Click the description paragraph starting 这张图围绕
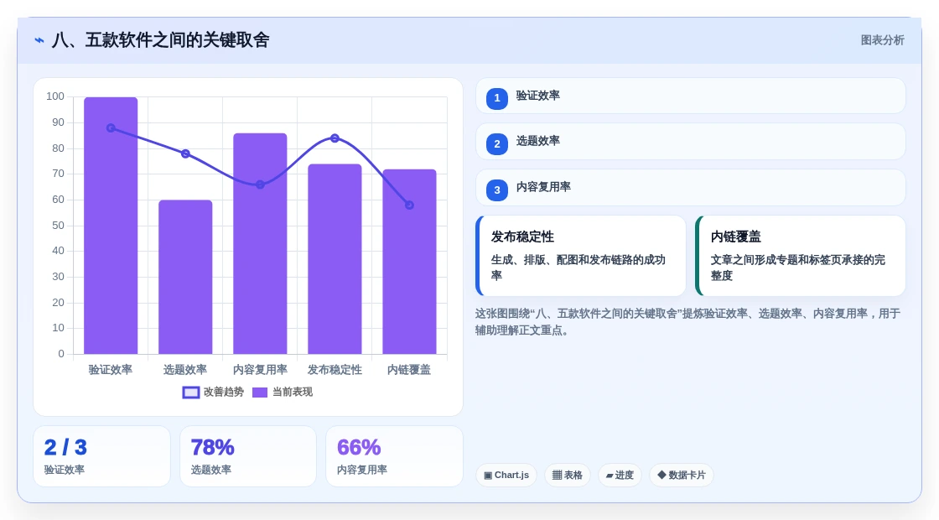939x520 pixels. [687, 322]
